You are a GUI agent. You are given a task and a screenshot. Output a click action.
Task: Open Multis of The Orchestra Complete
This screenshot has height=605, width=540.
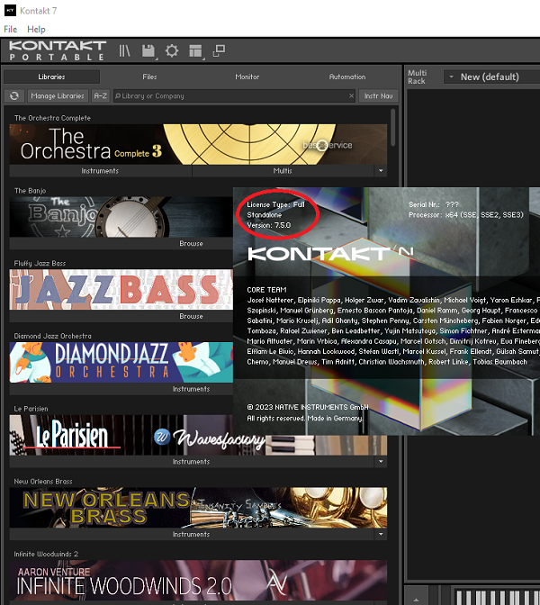(283, 171)
